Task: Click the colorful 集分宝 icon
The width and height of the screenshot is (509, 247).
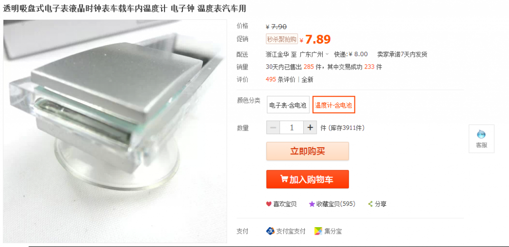Action: [318, 231]
